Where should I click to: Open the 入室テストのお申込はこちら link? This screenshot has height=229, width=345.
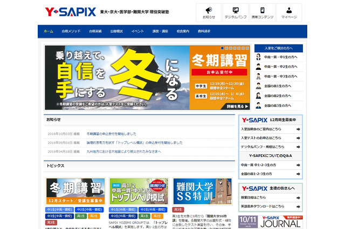tap(261, 138)
